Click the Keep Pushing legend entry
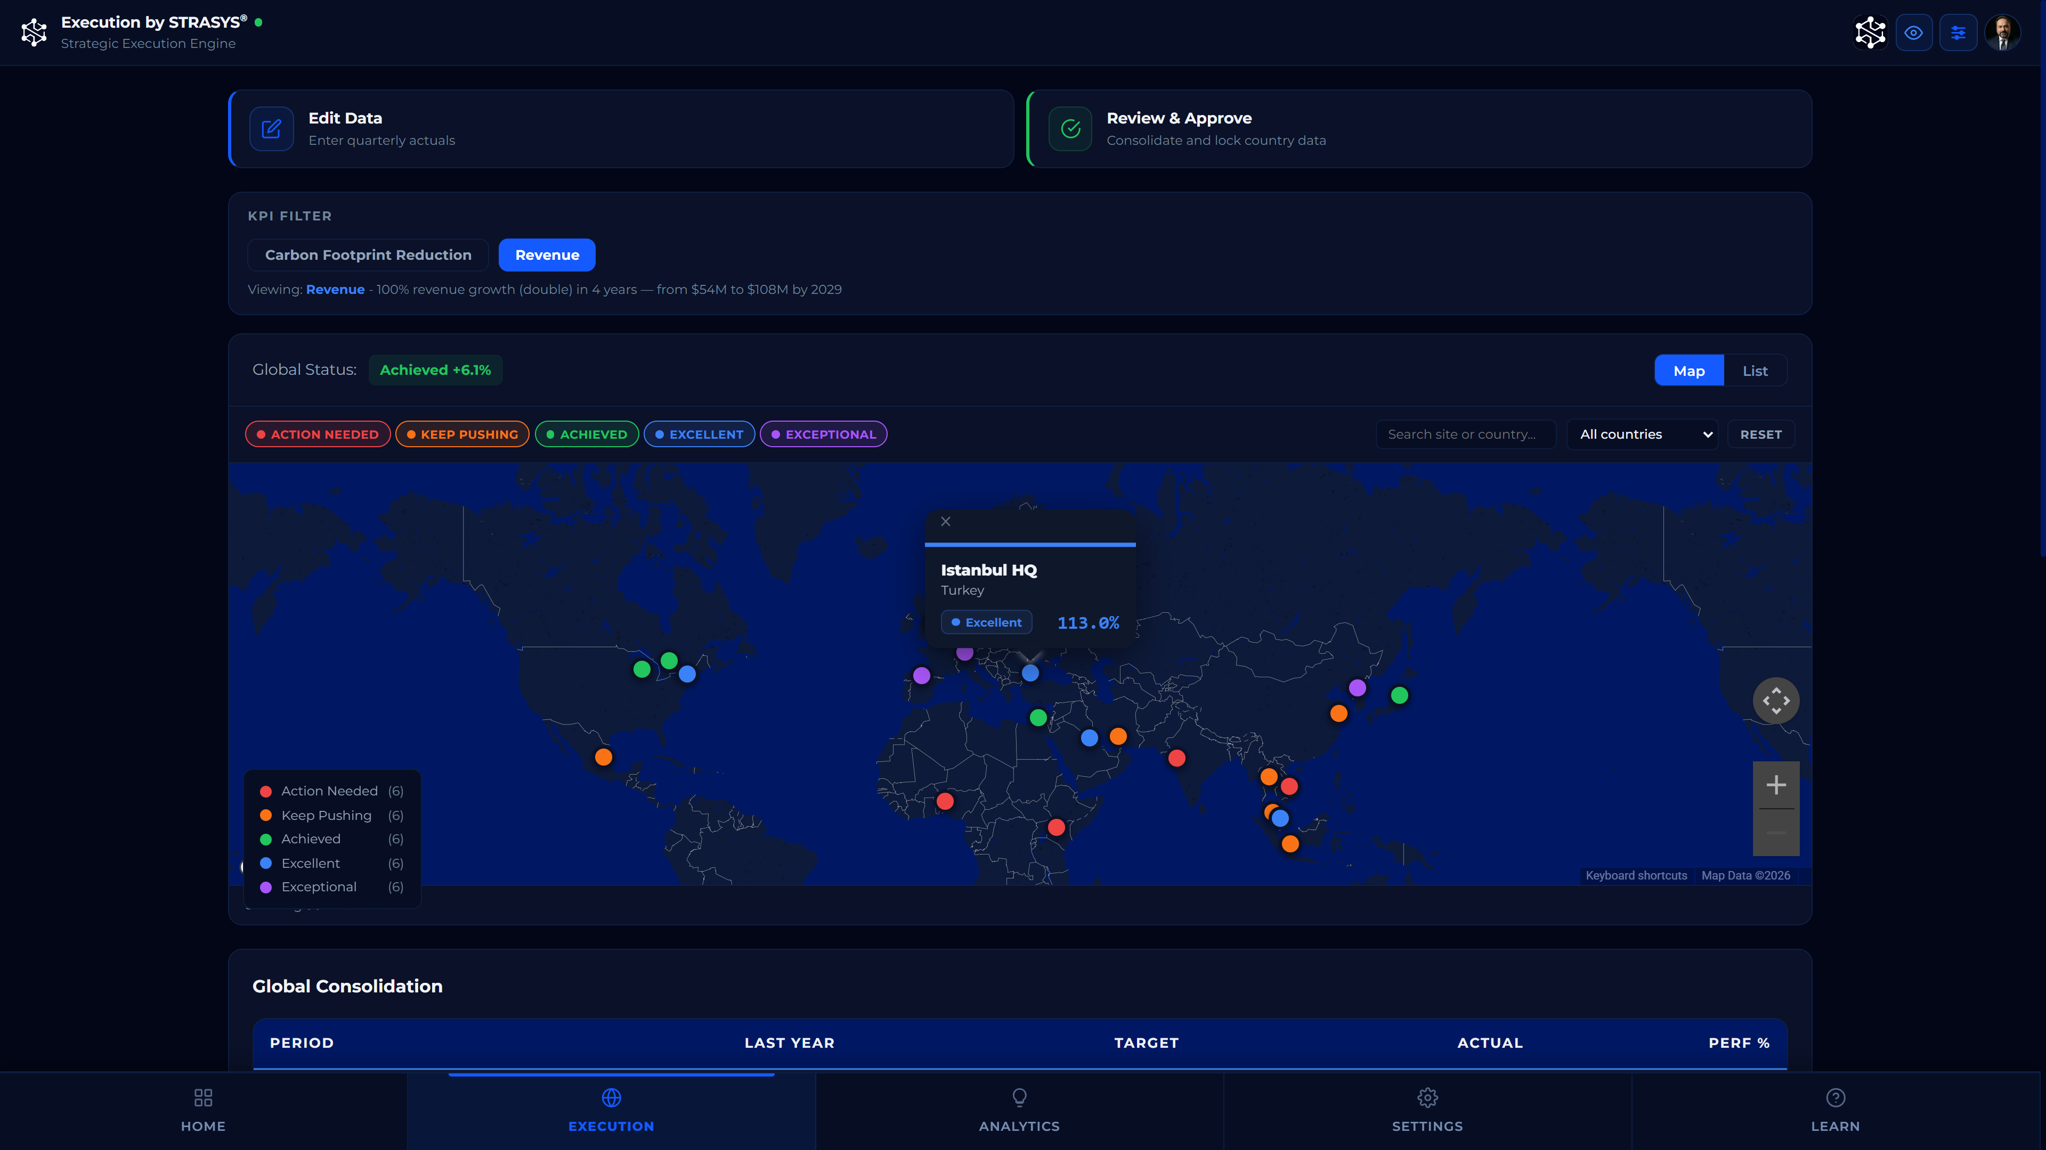Screen dimensions: 2046x1150 click(331, 815)
